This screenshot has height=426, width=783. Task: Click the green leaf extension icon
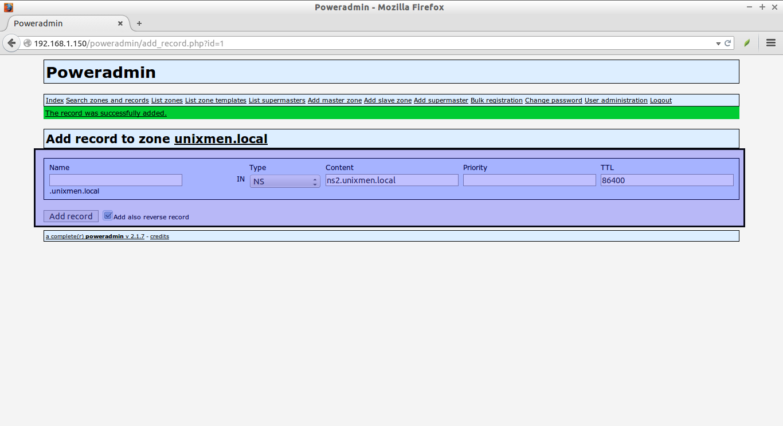pos(747,43)
